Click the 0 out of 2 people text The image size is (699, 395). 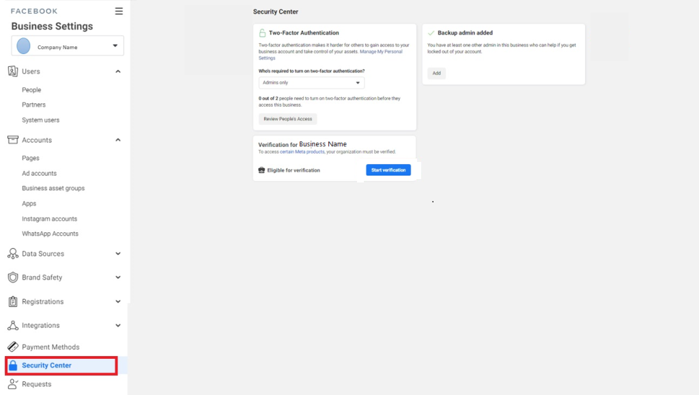coord(330,102)
